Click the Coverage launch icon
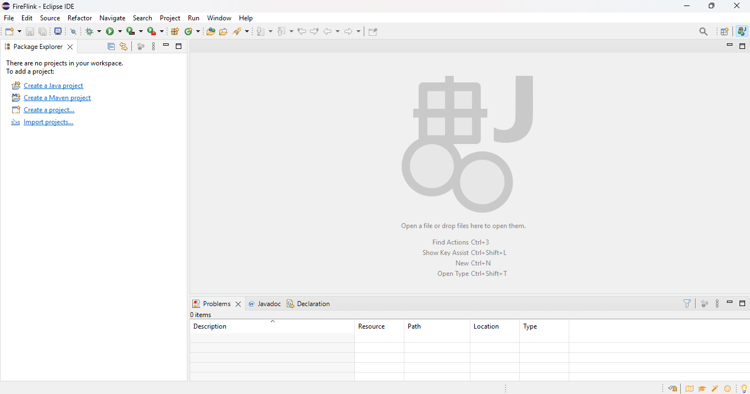The height and width of the screenshot is (394, 750). point(130,31)
